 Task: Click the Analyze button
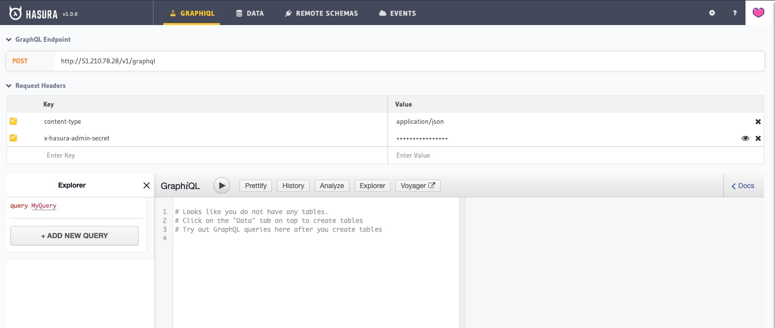pyautogui.click(x=332, y=186)
